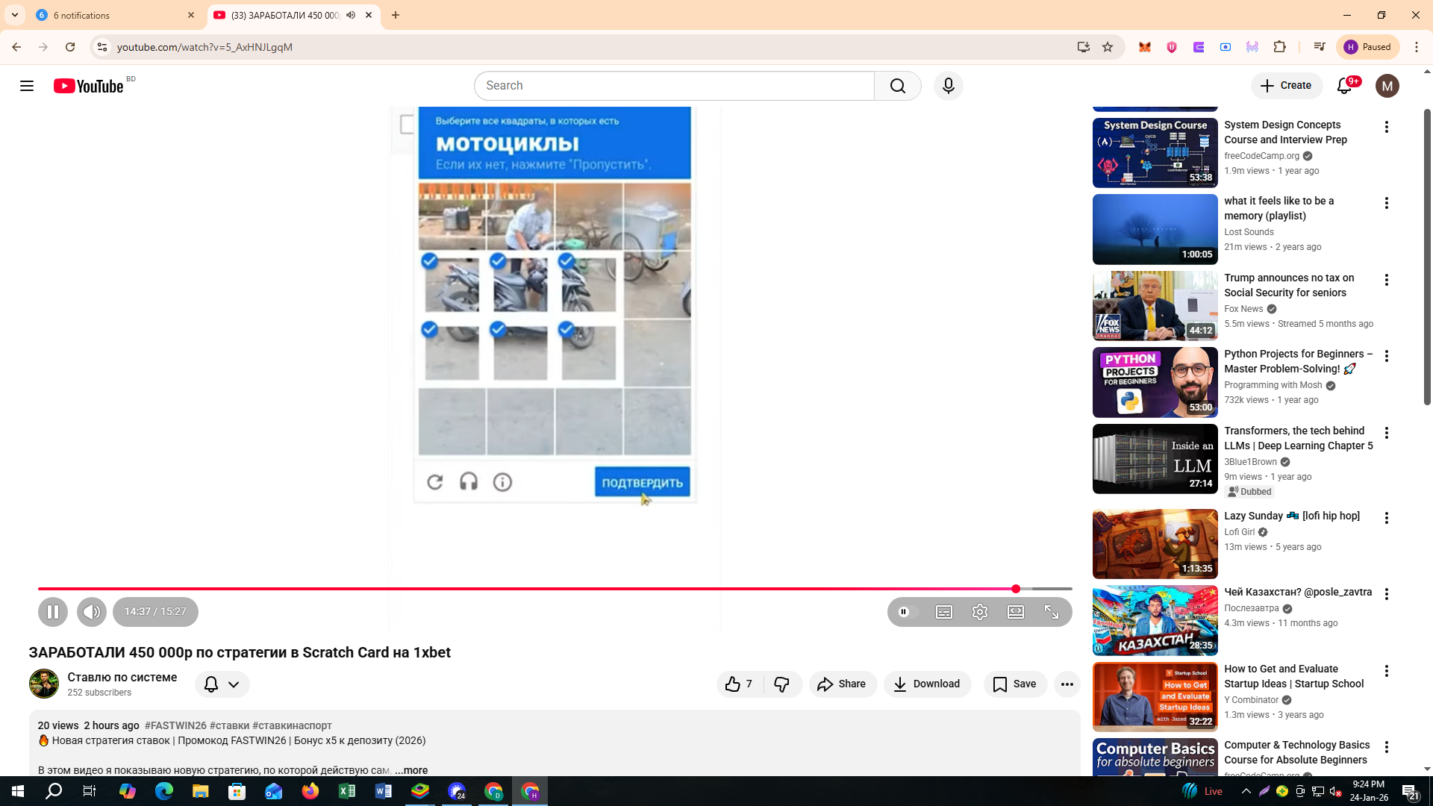This screenshot has height=806, width=1433.
Task: Click the Share button
Action: 842,684
